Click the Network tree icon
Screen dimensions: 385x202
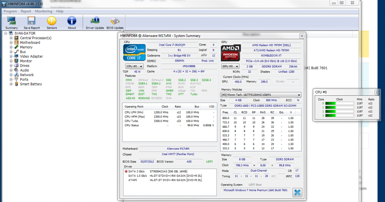(x=17, y=75)
